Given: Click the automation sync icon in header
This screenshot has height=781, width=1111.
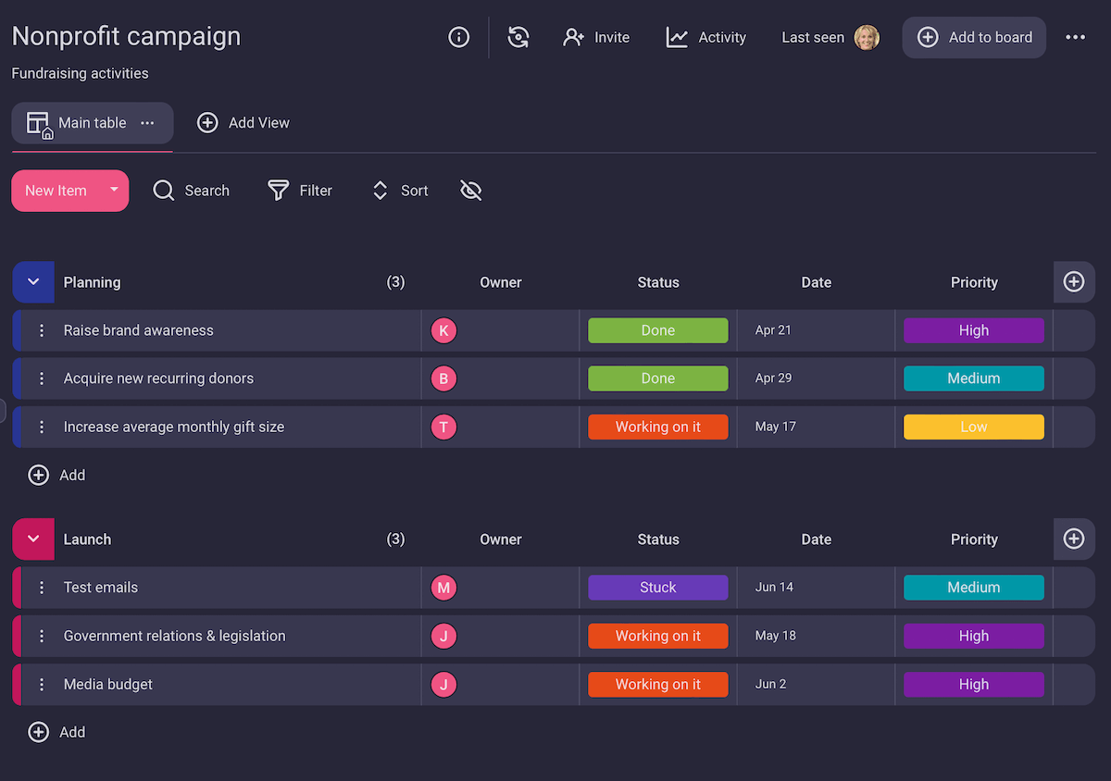Looking at the screenshot, I should [518, 37].
